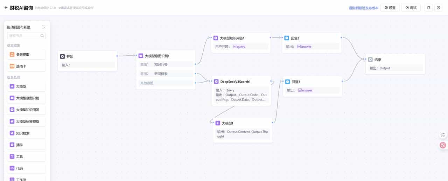This screenshot has width=448, height=181.
Task: Click the 插件 node icon in sidebar
Action: (x=12, y=145)
